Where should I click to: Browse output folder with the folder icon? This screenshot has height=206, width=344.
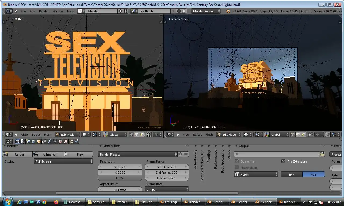tap(322, 154)
